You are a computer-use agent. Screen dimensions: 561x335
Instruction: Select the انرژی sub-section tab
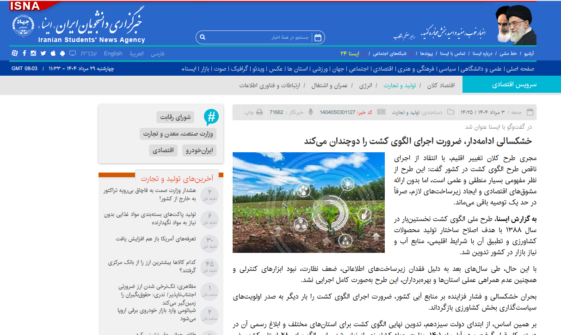point(365,85)
